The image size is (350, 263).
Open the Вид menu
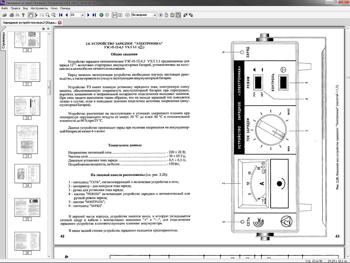pyautogui.click(x=25, y=8)
